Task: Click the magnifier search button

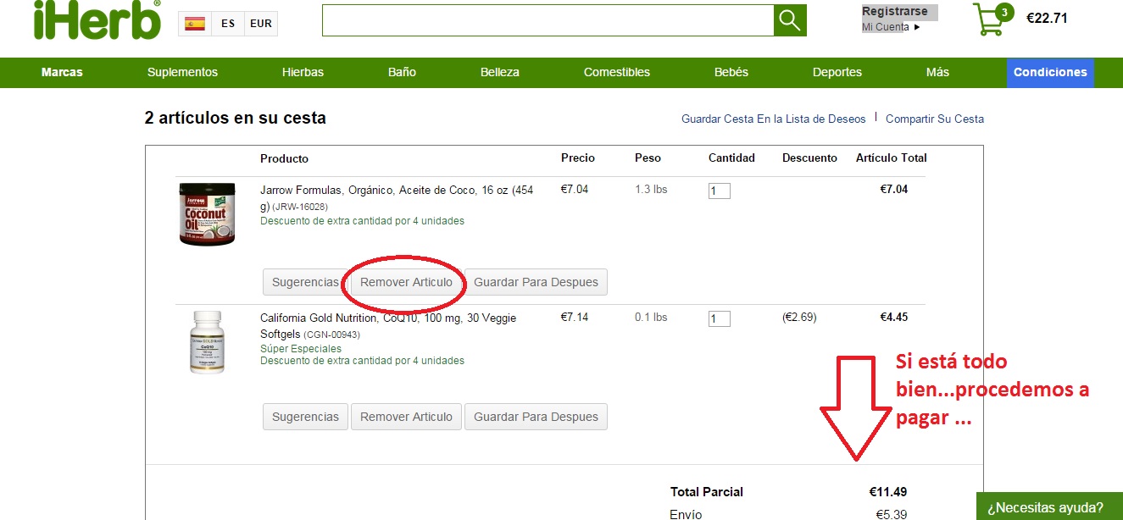Action: point(790,20)
